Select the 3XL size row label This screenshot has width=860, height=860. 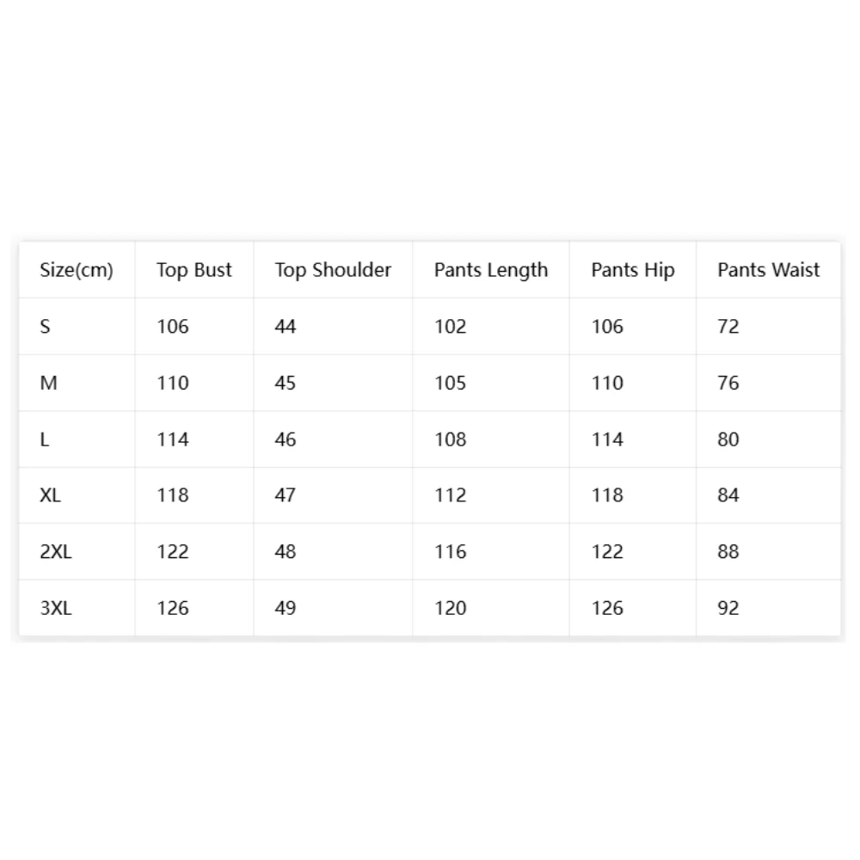(55, 608)
